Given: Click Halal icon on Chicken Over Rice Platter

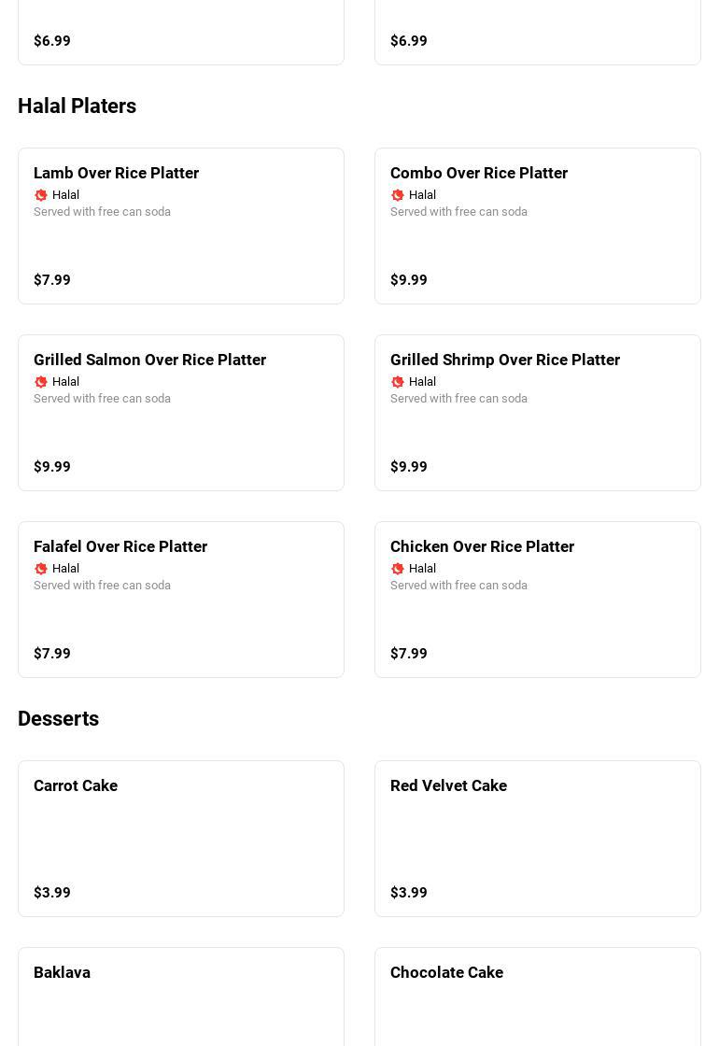Looking at the screenshot, I should (x=398, y=569).
